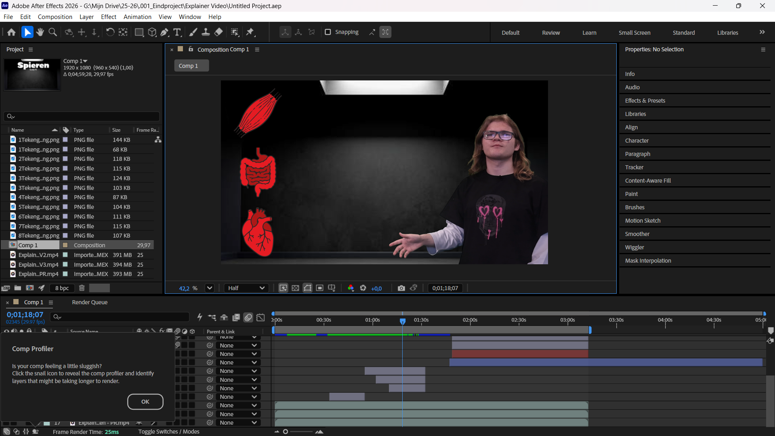Open the magnification ratio dropdown
Image resolution: width=775 pixels, height=436 pixels.
coord(209,288)
